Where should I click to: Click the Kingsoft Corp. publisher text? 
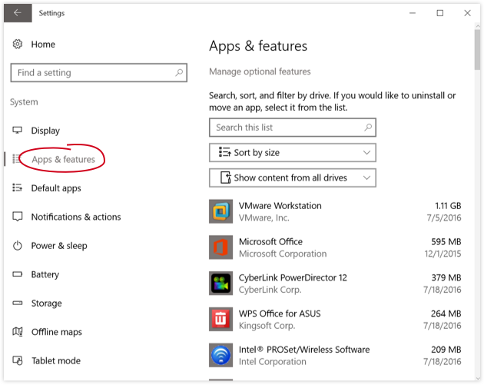(267, 326)
